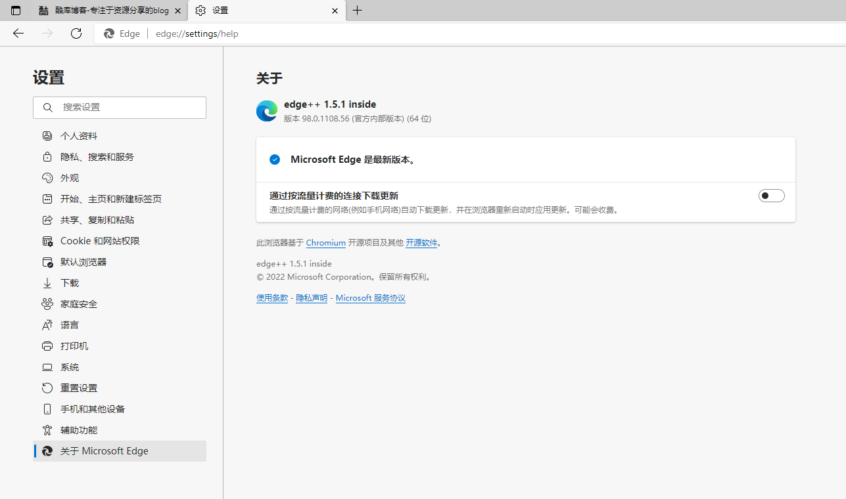The height and width of the screenshot is (499, 846).
Task: Go to Cookie 和网站权限 settings
Action: click(x=99, y=240)
